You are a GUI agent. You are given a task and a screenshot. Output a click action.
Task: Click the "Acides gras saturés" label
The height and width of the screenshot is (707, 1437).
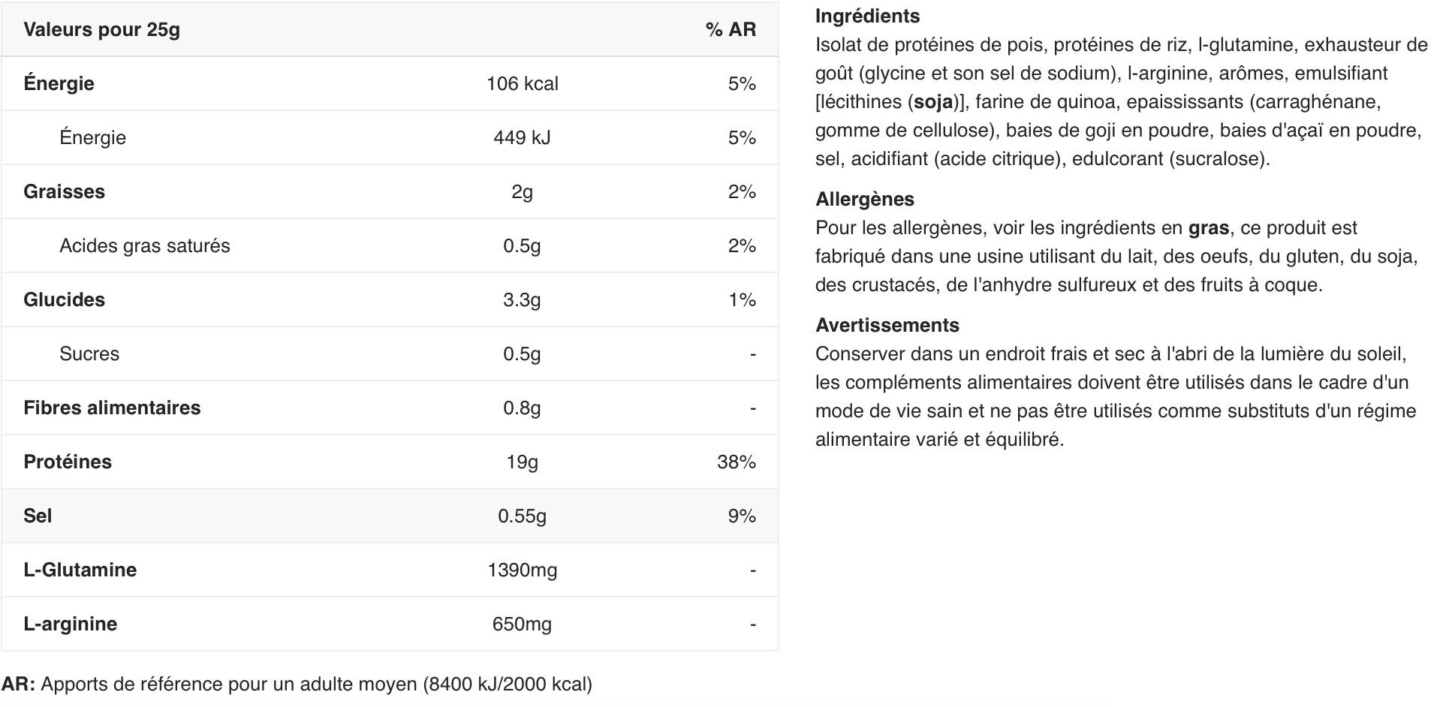click(x=144, y=245)
